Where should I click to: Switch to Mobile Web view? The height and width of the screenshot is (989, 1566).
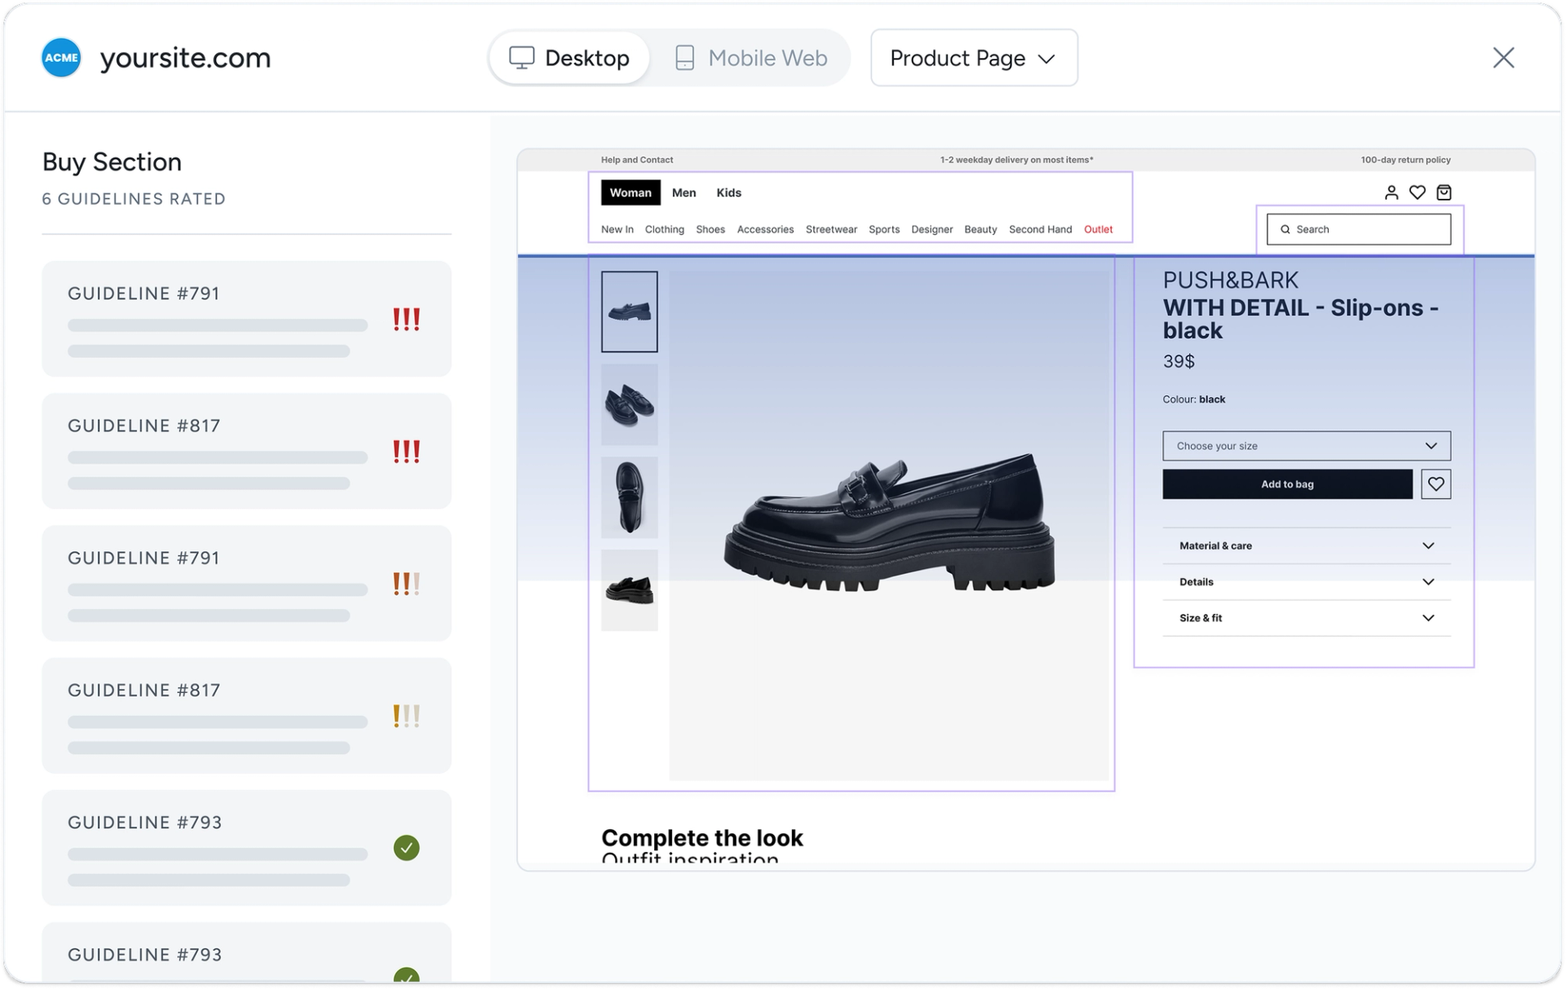tap(751, 58)
